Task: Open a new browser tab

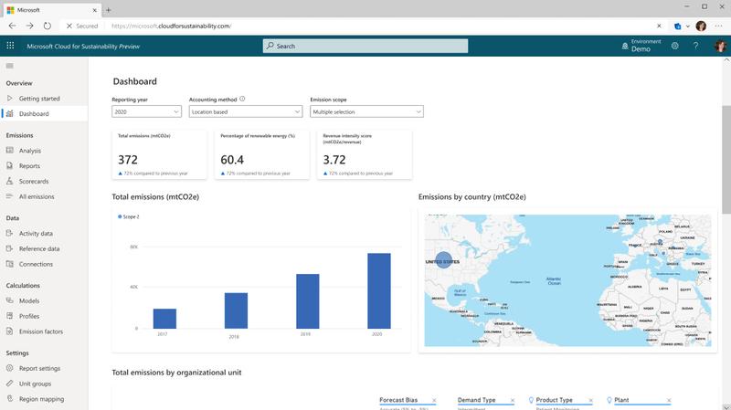Action: click(x=109, y=8)
